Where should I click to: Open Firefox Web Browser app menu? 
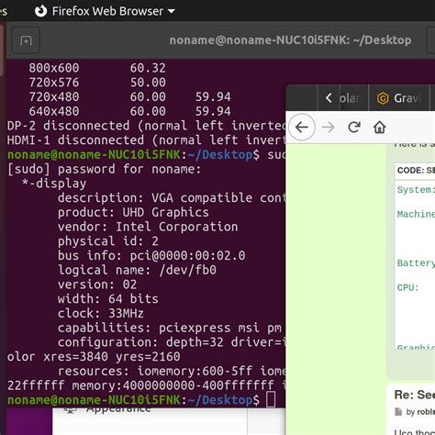(105, 11)
